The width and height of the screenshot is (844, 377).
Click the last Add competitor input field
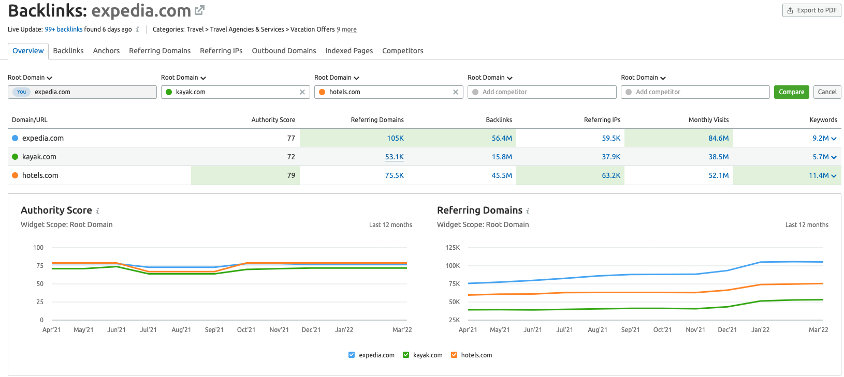pyautogui.click(x=695, y=92)
